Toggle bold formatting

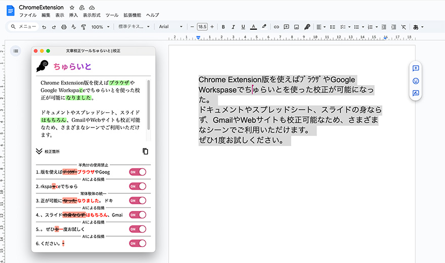224,27
